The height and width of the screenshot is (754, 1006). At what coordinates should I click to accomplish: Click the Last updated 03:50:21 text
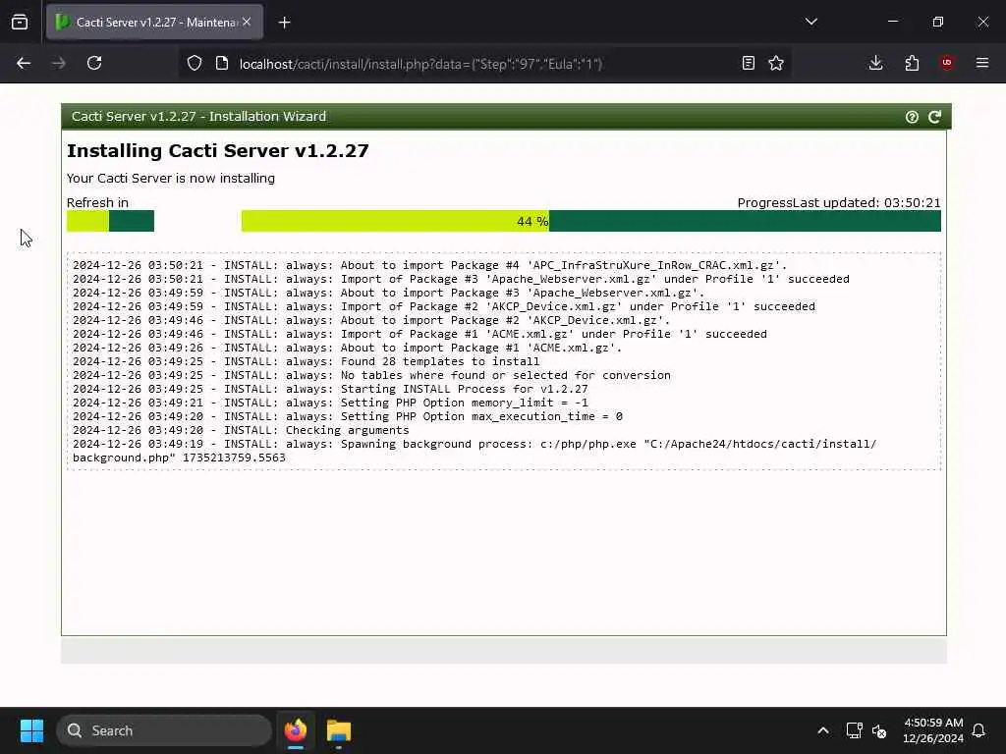coord(866,202)
